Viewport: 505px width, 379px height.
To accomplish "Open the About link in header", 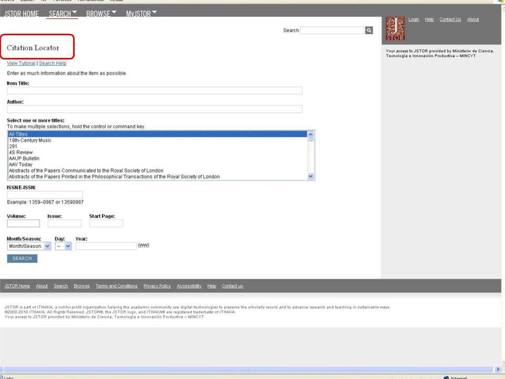I will coord(473,19).
